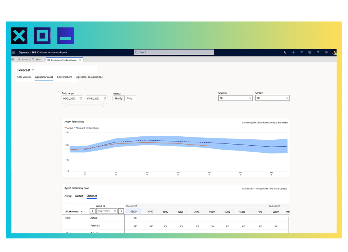The image size is (348, 252).
Task: Click the 09:00 column header under 06/22/2022
Action: coord(133,212)
